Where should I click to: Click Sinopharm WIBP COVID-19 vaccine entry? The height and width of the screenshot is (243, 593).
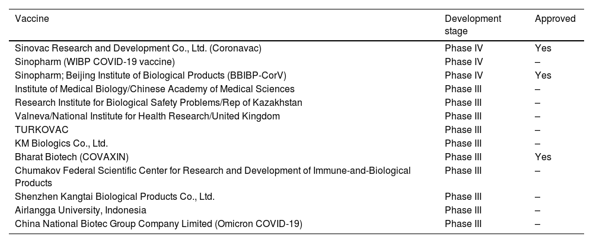95,61
